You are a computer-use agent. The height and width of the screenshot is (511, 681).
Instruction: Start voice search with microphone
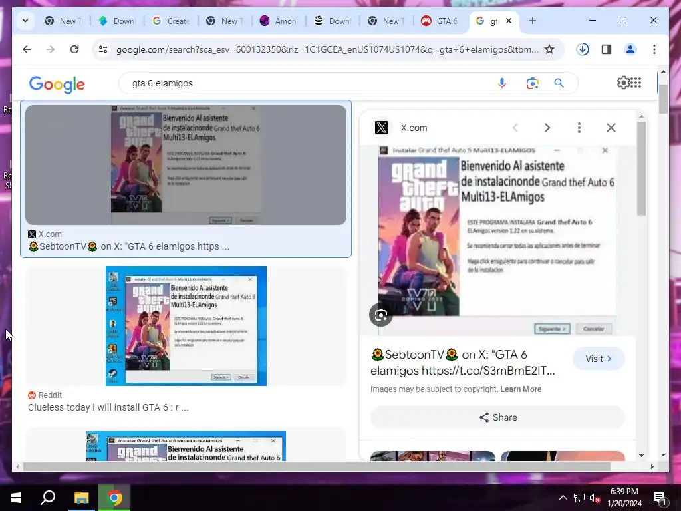501,83
